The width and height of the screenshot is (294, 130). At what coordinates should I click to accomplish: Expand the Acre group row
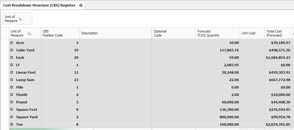point(11,43)
